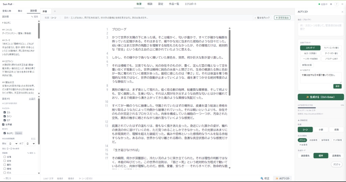Open the 校正 magnifier tool in the bottom bar

point(265,178)
